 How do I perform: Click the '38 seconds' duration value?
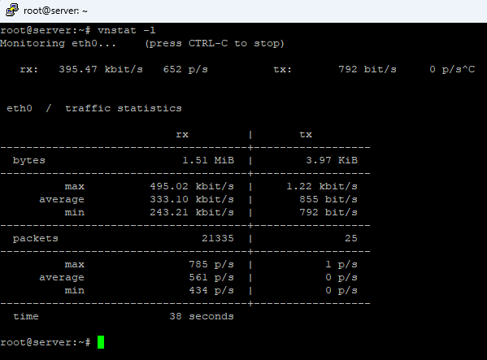coord(202,317)
